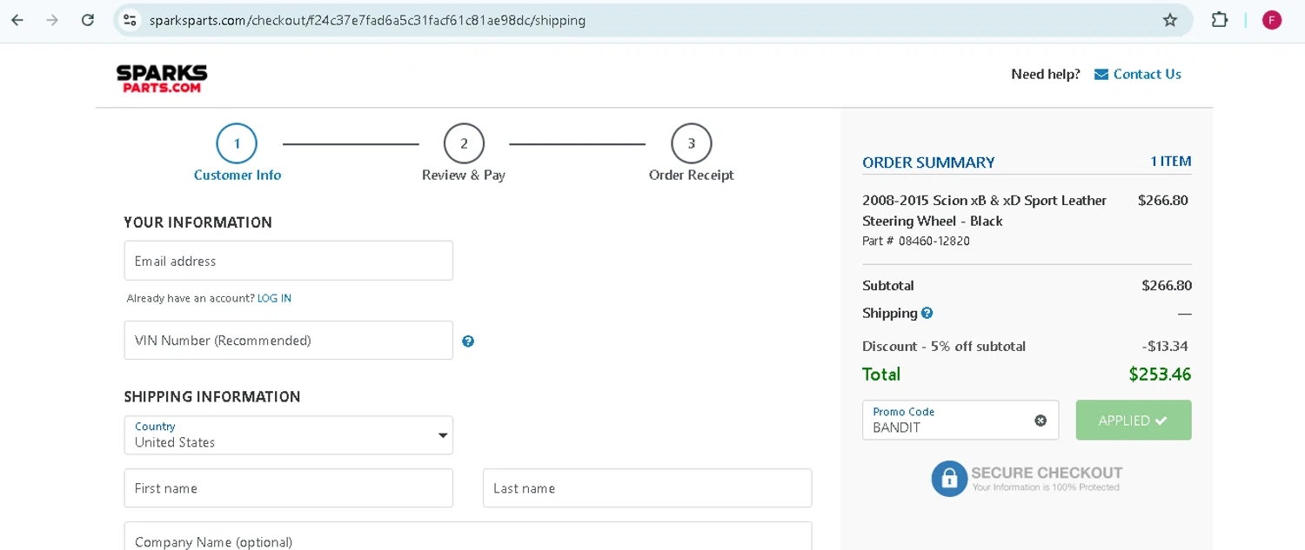
Task: Focus the VIN Number (Recommended) field
Action: pyautogui.click(x=289, y=341)
